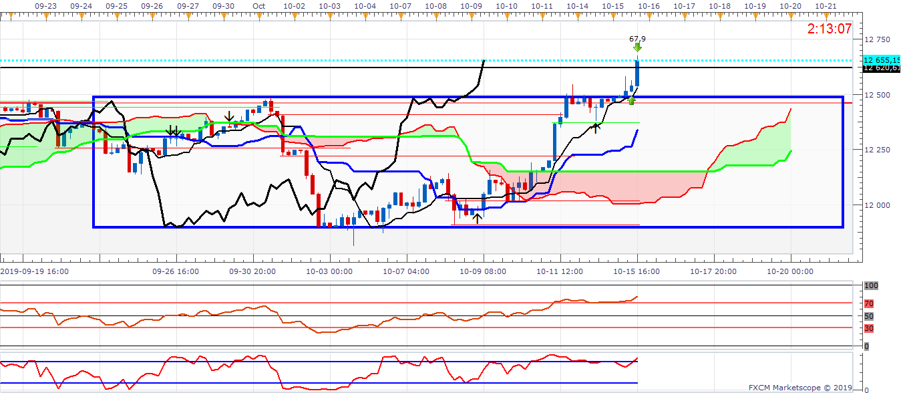
Task: Click the 12 000 price axis label
Action: coord(877,205)
